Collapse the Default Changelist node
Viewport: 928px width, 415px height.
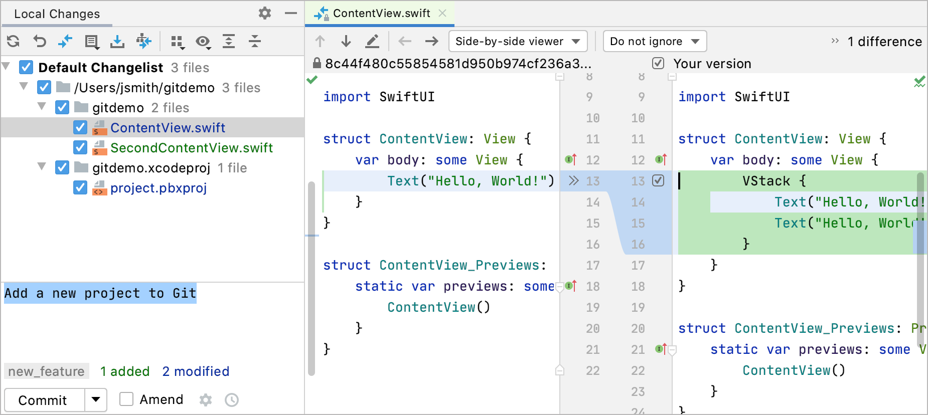(x=6, y=66)
